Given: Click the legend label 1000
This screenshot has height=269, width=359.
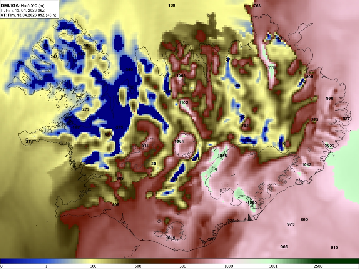Looking at the screenshot, I should 229,266.
